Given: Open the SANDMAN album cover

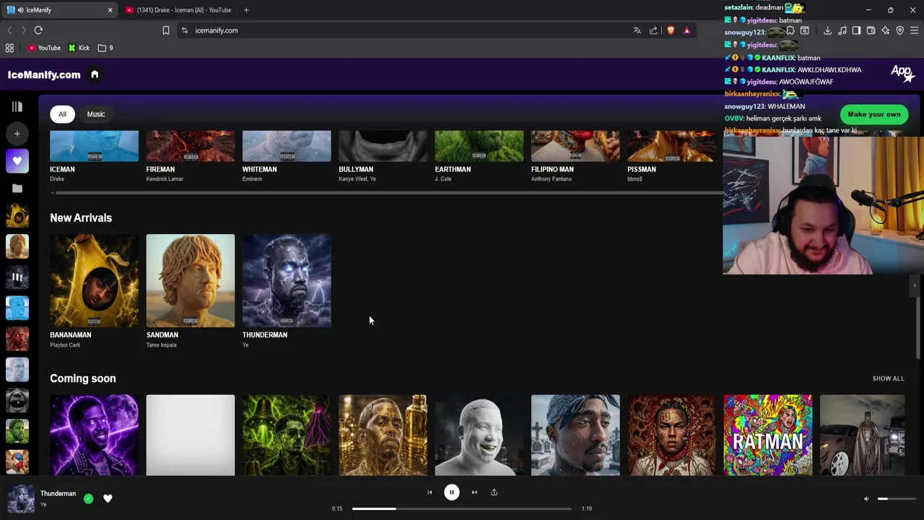Looking at the screenshot, I should point(191,281).
